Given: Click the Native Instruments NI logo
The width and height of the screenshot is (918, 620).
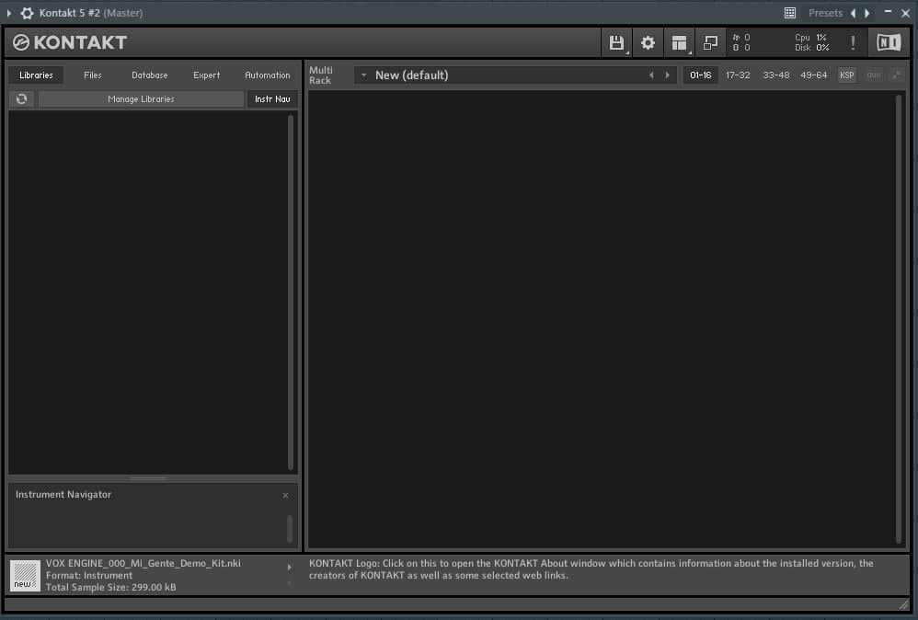Looking at the screenshot, I should point(889,42).
